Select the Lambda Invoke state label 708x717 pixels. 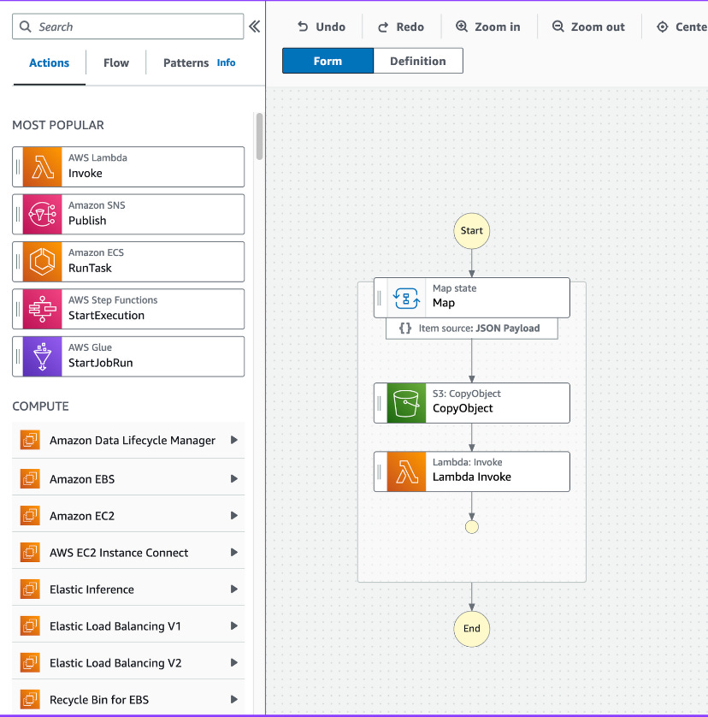[x=472, y=477]
